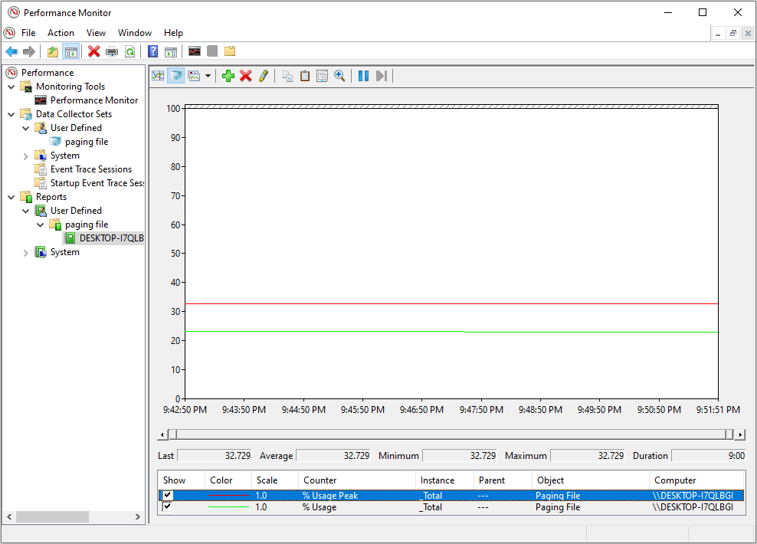
Task: Open the graph Properties dialog icon
Action: click(322, 75)
